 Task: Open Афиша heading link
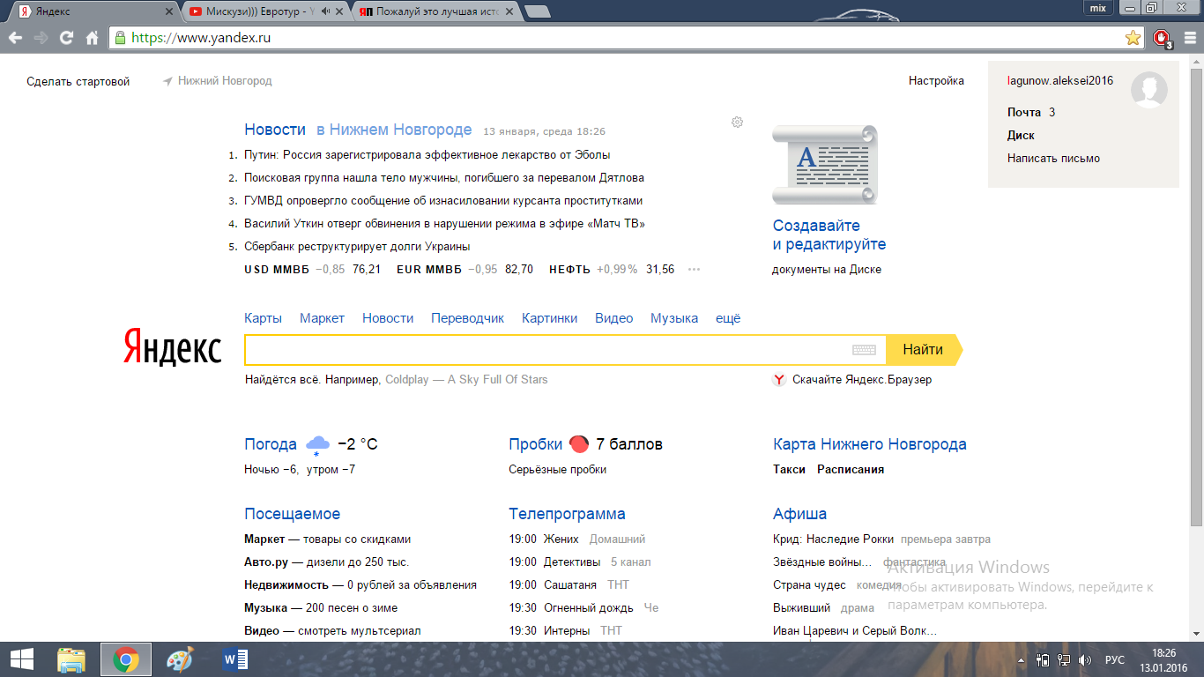(x=799, y=514)
